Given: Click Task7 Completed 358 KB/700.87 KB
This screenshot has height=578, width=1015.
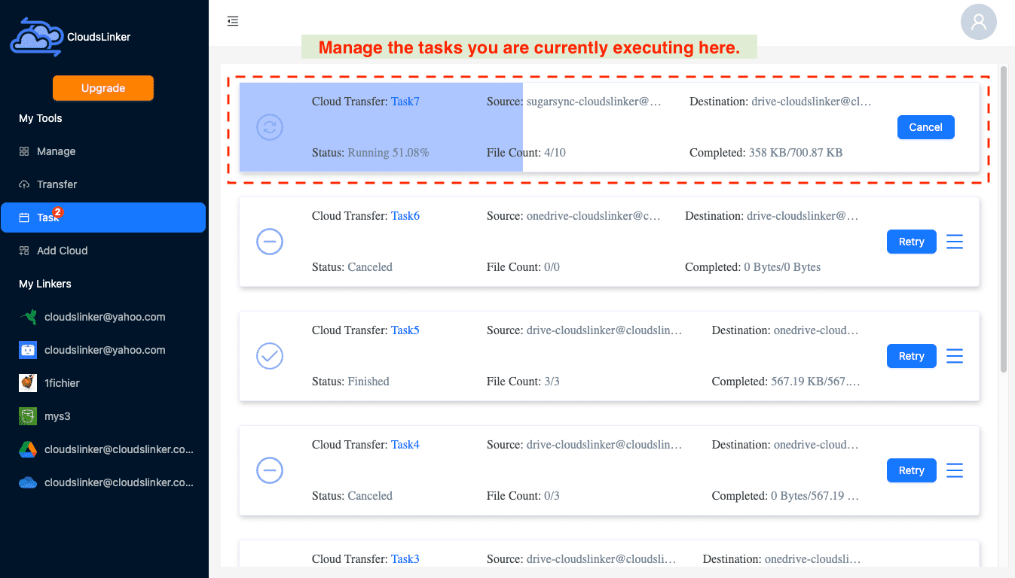Looking at the screenshot, I should 766,153.
